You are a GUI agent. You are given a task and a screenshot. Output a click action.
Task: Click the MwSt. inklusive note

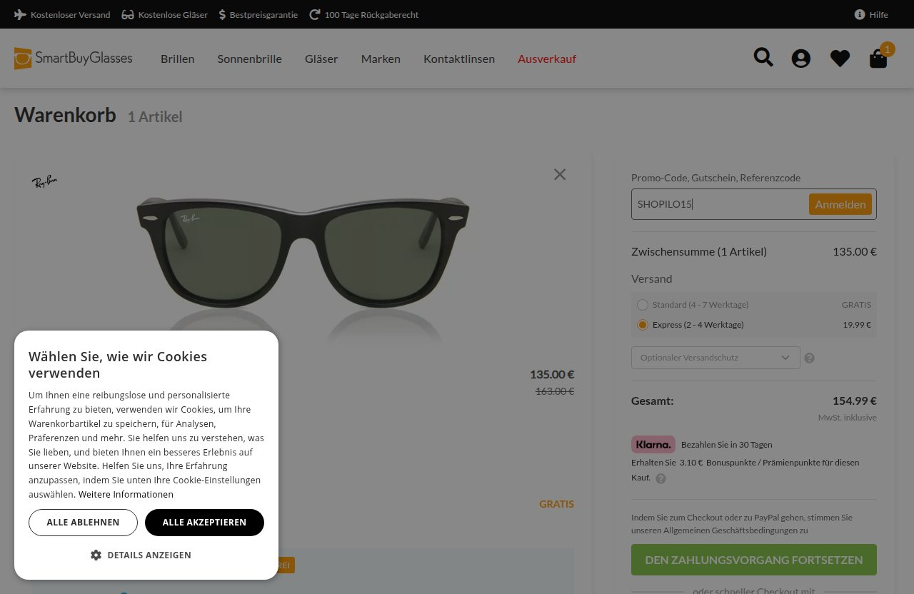tap(848, 418)
